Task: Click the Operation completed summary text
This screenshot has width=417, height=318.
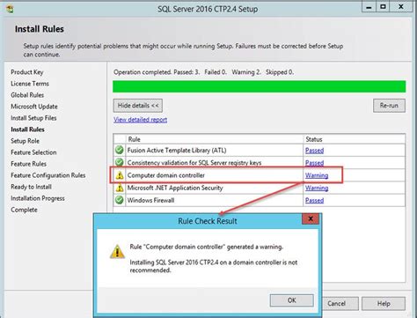Action: click(x=203, y=72)
